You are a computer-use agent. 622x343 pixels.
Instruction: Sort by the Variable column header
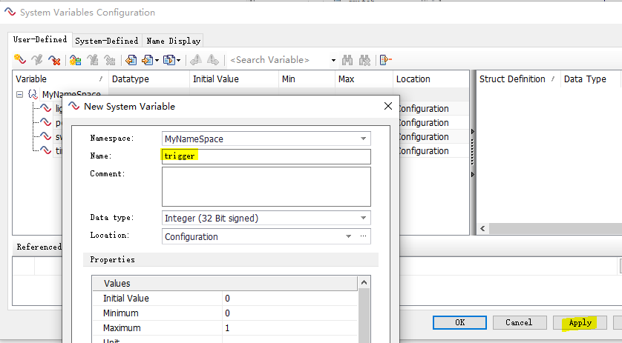(x=60, y=79)
